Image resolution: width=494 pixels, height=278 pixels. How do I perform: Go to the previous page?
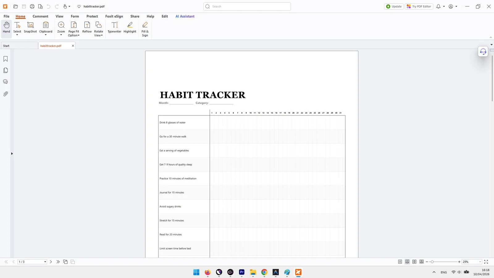14,262
